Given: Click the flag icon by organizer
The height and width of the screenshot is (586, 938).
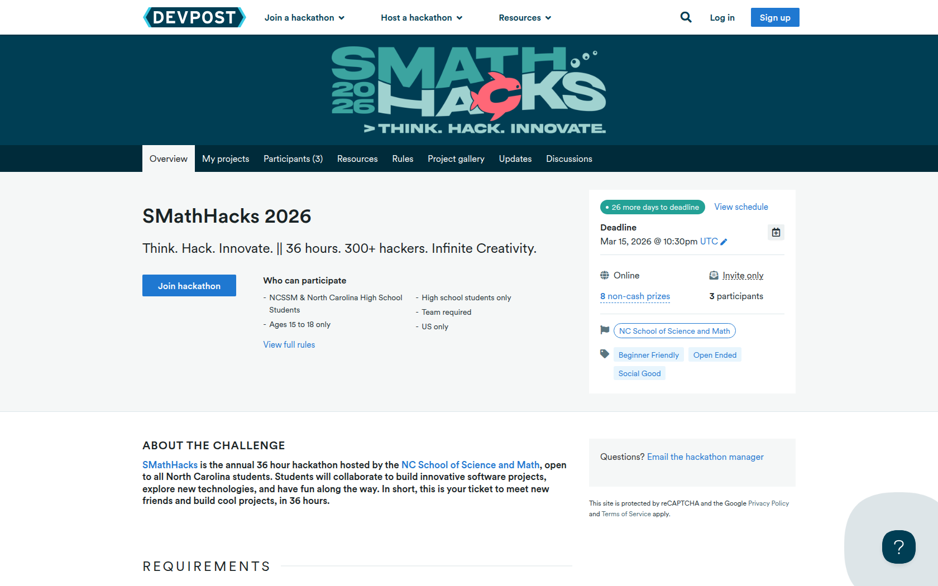Looking at the screenshot, I should pyautogui.click(x=605, y=330).
